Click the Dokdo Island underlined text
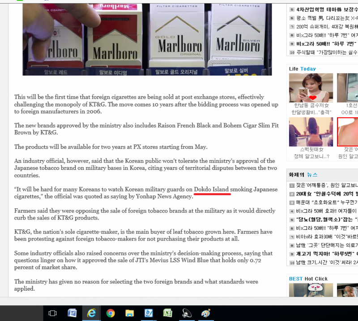The width and height of the screenshot is (358, 321). click(x=212, y=190)
